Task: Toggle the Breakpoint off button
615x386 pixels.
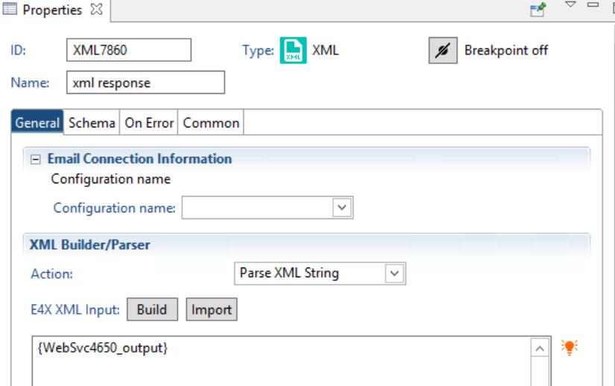Action: tap(443, 50)
